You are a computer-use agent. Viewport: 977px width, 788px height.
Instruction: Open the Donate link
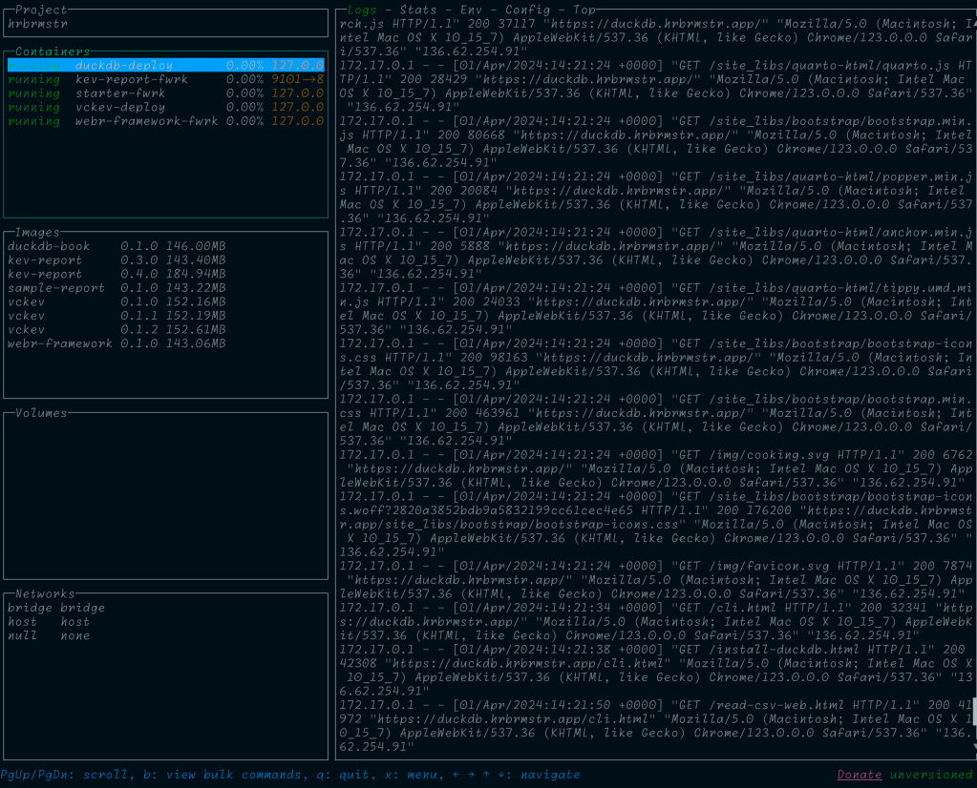click(859, 775)
